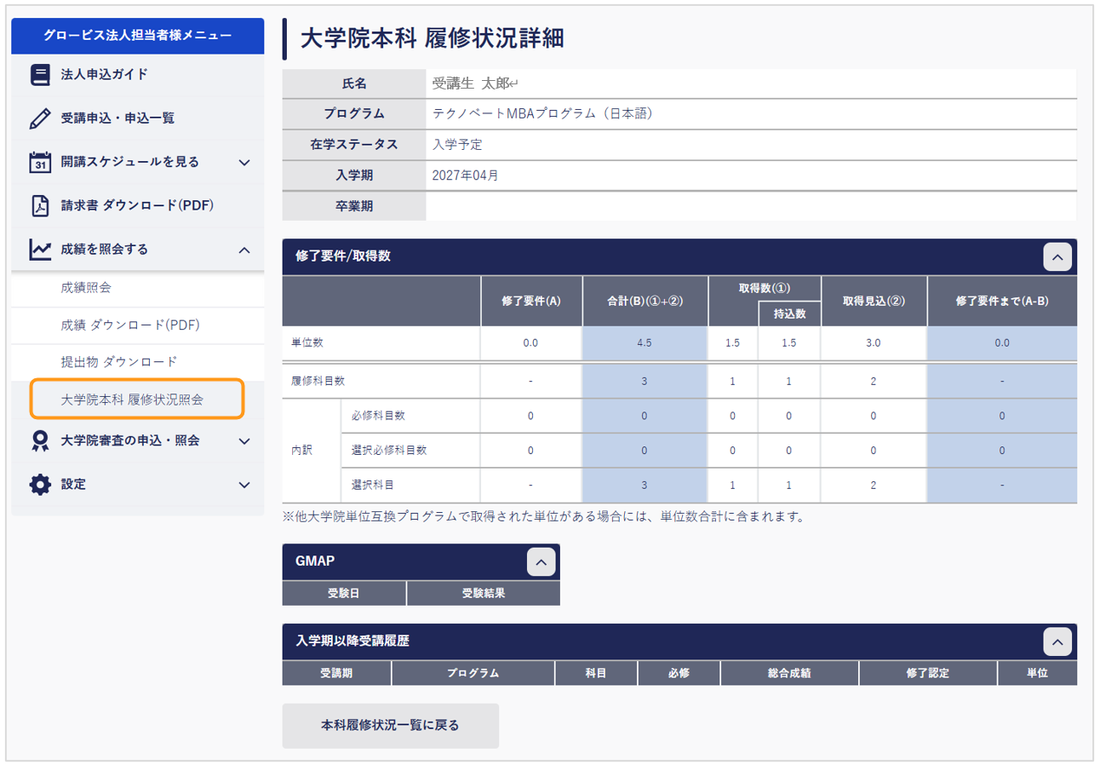
Task: Select 請求書 ダウンロード(PDF) menu item
Action: [137, 205]
